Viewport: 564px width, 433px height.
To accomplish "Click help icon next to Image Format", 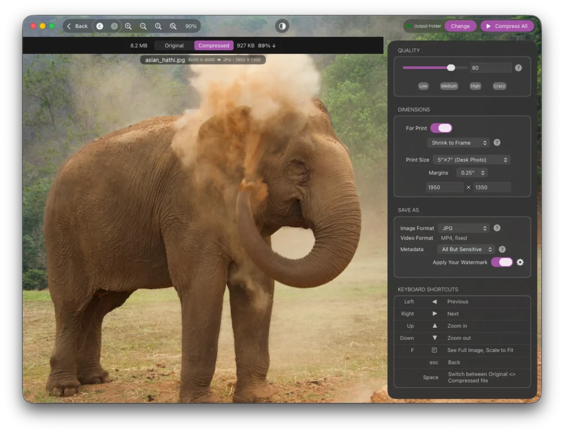I will pos(497,228).
